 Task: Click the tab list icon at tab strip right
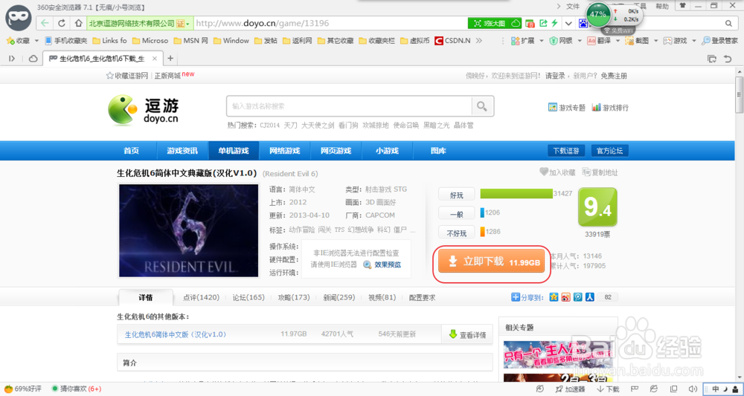[712, 59]
